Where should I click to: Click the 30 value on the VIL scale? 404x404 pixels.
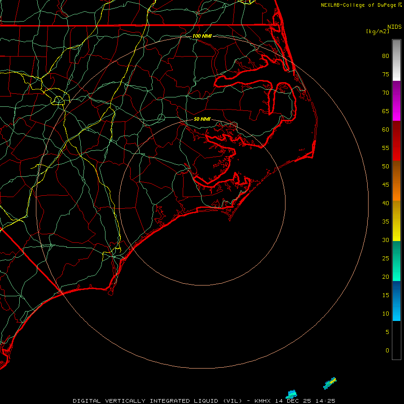(386, 240)
